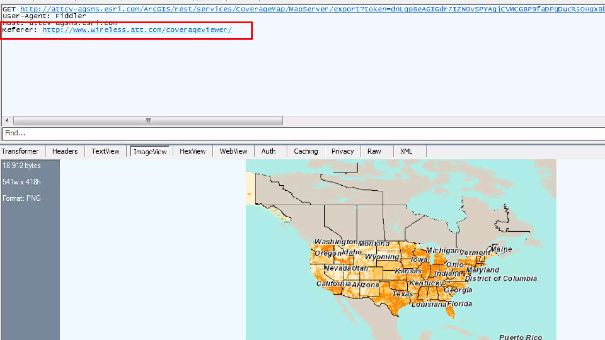Open the Raw tab
The image size is (605, 340).
click(x=374, y=151)
